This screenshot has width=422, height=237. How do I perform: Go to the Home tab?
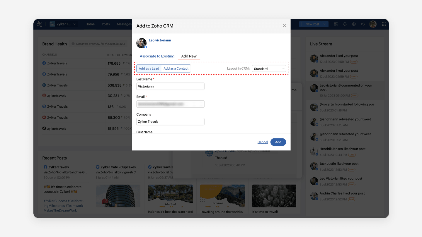[x=90, y=24]
